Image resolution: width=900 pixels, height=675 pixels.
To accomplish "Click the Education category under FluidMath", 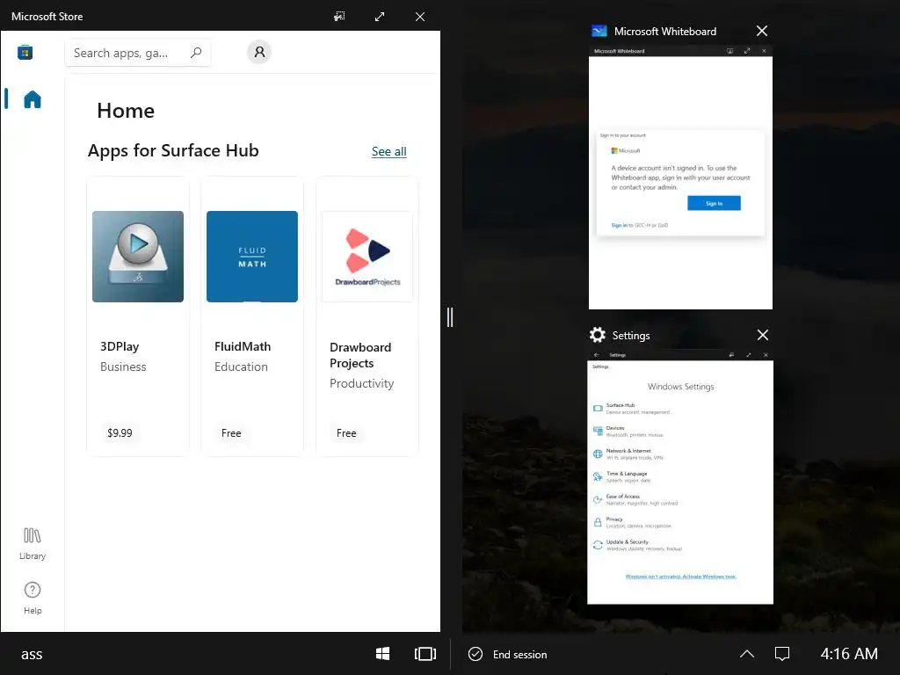I will pos(241,367).
